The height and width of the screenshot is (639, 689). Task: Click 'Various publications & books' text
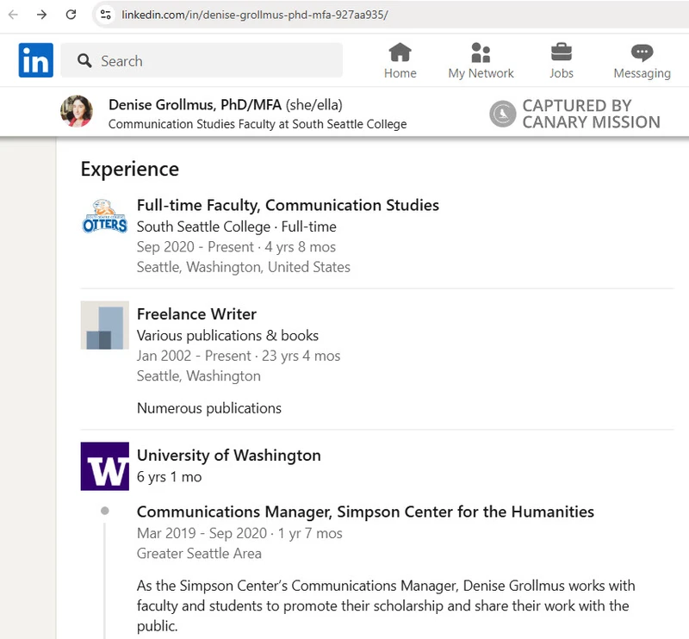(x=227, y=336)
